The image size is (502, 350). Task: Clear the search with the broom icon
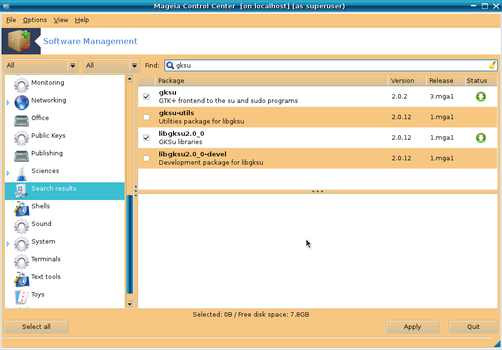tap(492, 65)
